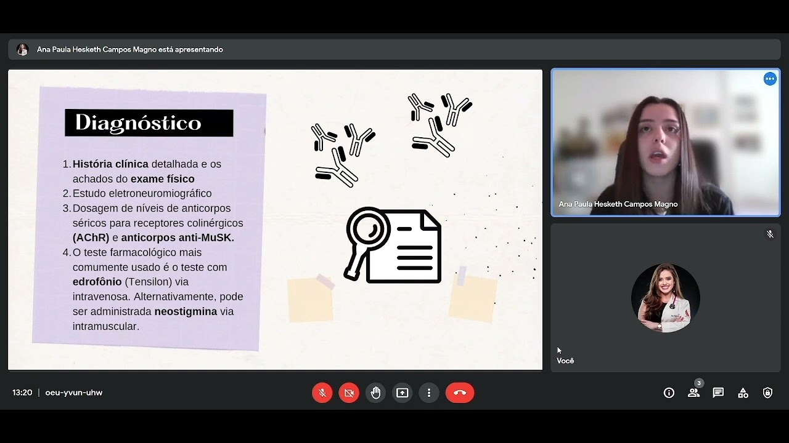This screenshot has height=443, width=789.
Task: Click the present screen button
Action: 403,393
